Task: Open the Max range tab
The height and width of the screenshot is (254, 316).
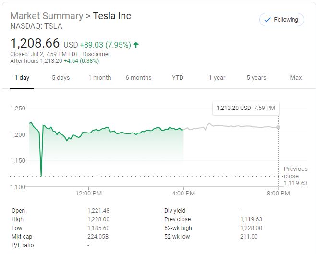Action: point(296,78)
